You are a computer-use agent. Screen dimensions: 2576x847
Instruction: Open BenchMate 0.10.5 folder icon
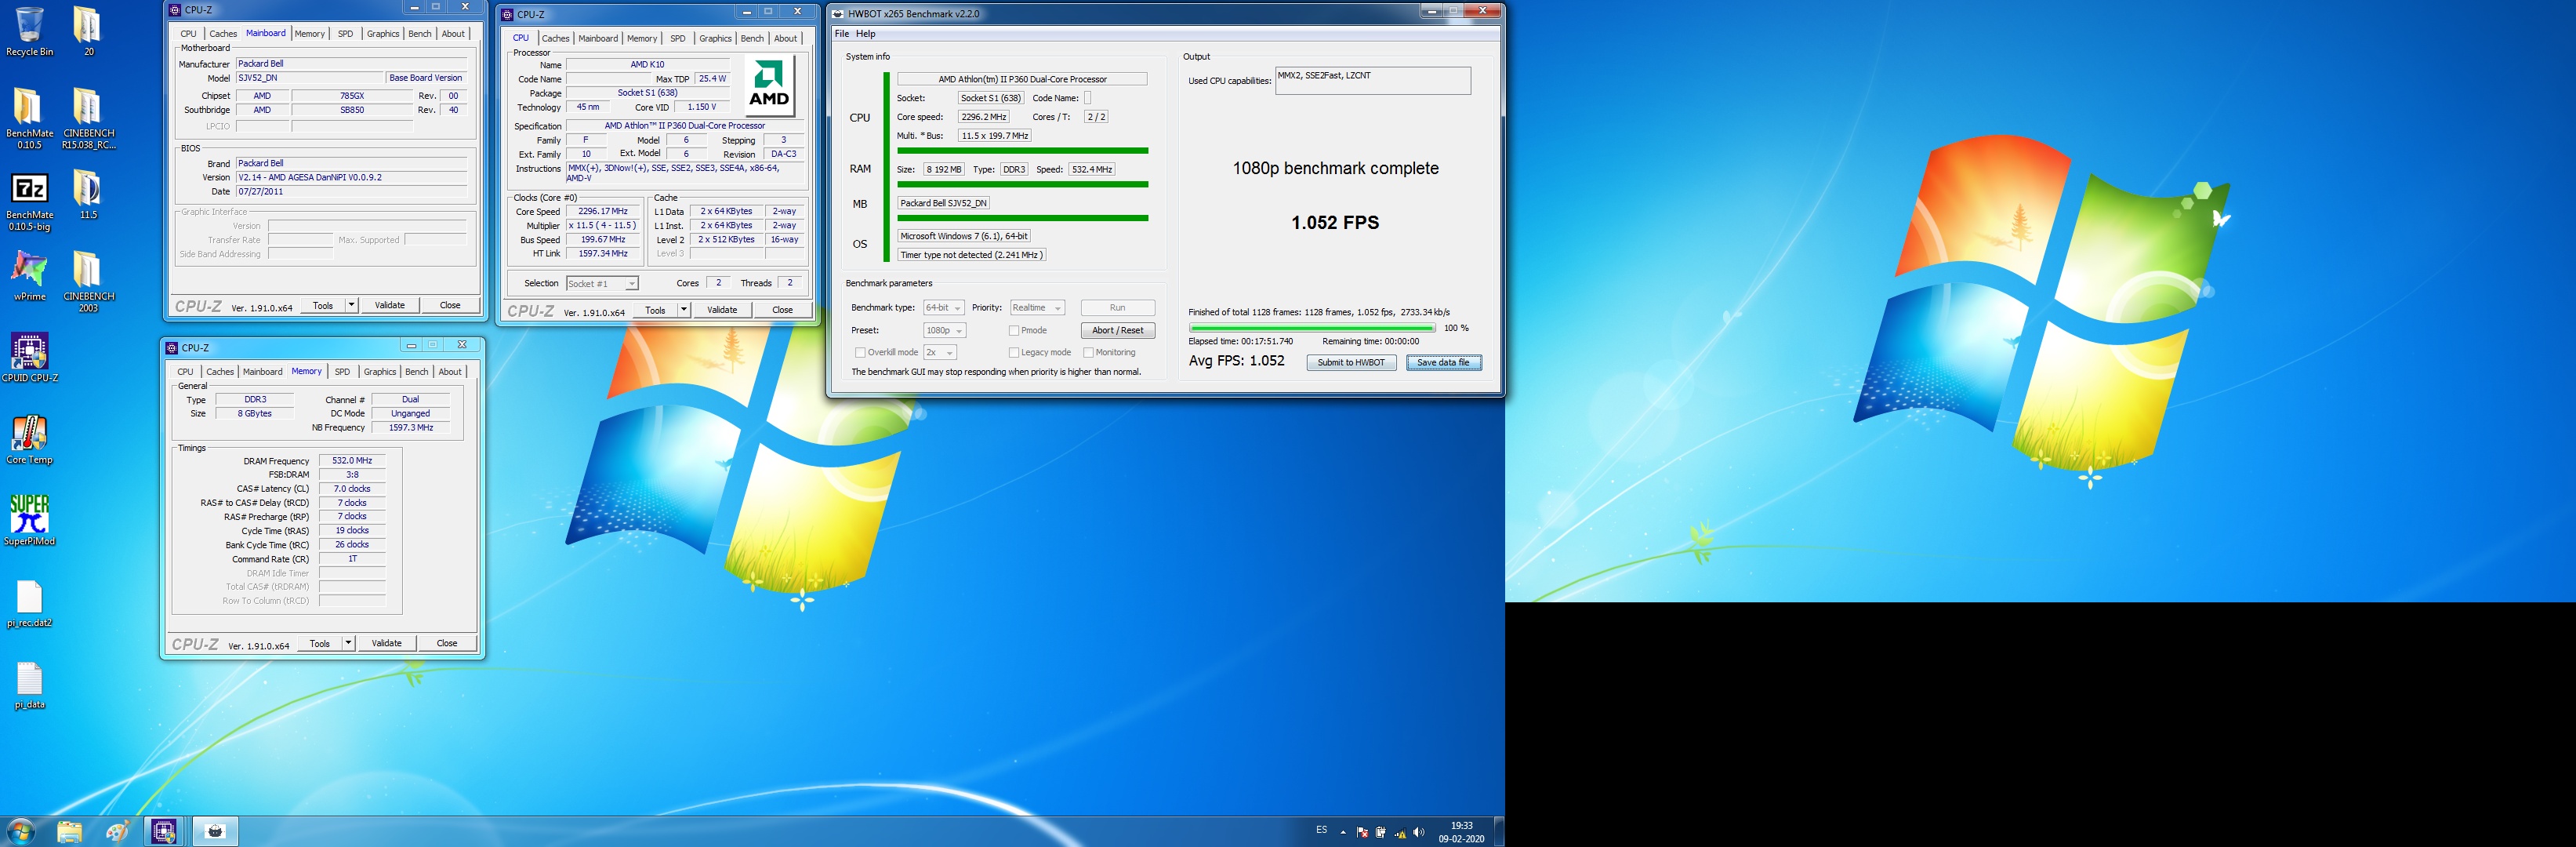point(30,118)
